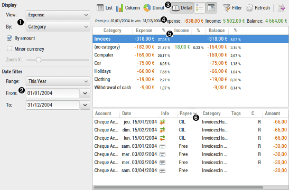Sort by the Account column header
289x190 pixels.
(106, 113)
